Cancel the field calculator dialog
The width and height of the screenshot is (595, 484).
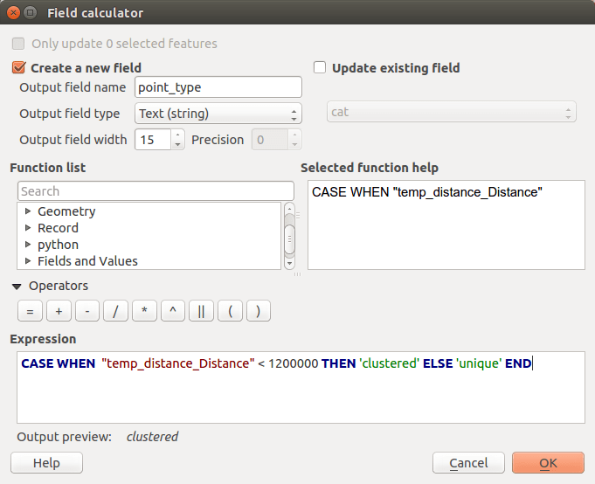click(x=468, y=463)
